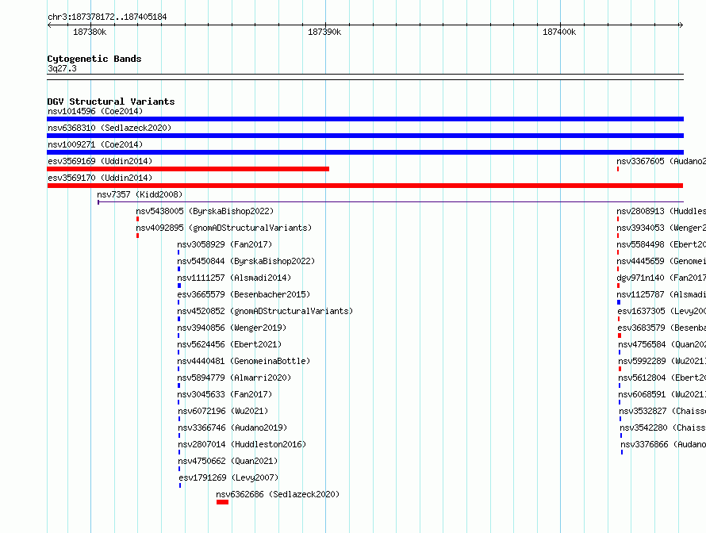This screenshot has height=533, width=706.
Task: Open nsv5584498 variant label
Action: click(x=661, y=244)
